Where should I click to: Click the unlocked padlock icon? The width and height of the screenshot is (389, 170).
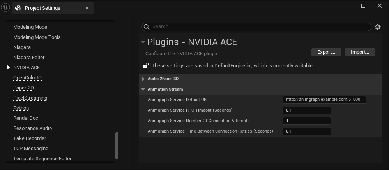click(145, 66)
